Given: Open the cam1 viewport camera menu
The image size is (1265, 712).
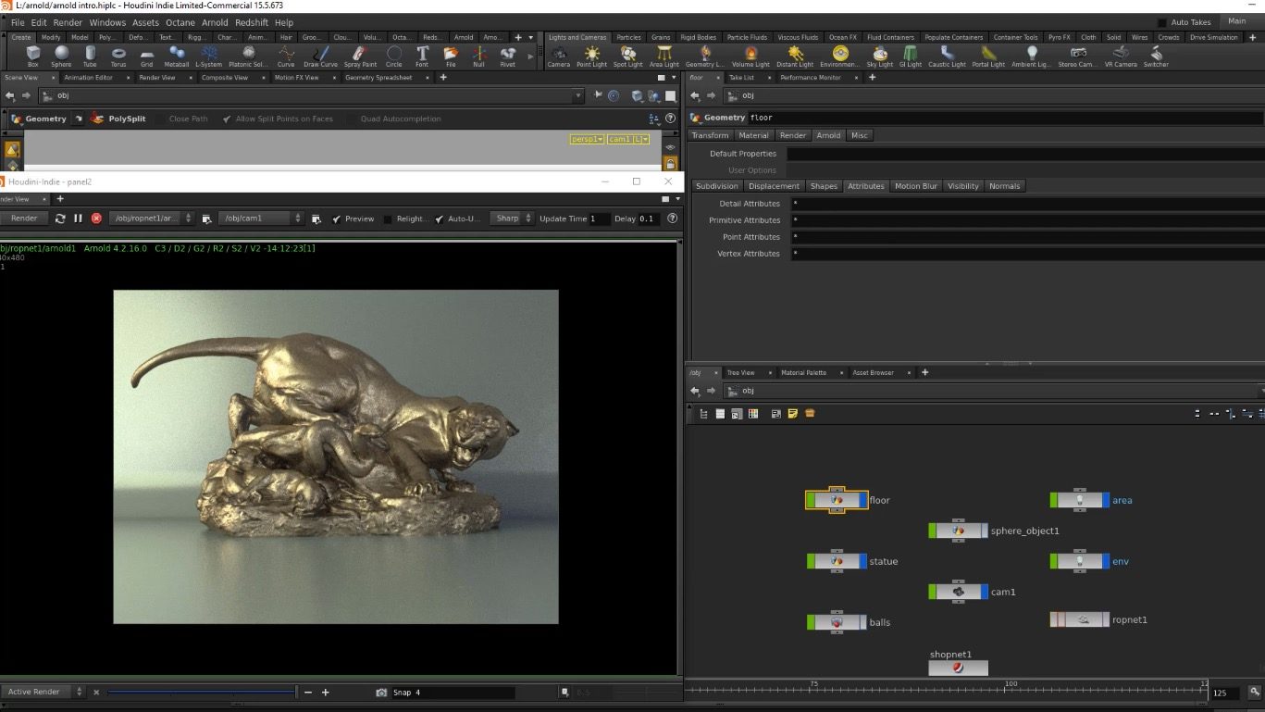Looking at the screenshot, I should (x=628, y=139).
